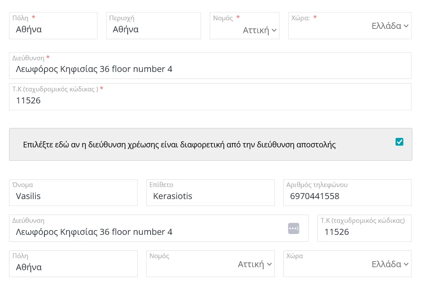The height and width of the screenshot is (287, 421).
Task: Expand the shipping Χώρα dropdown showing Ελλάδα
Action: click(349, 26)
